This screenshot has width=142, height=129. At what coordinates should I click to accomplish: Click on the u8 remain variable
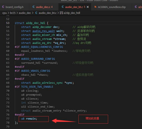29,119
